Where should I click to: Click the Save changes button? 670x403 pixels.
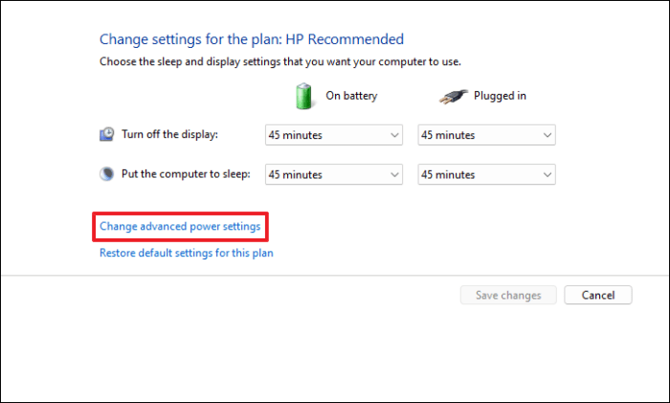508,295
